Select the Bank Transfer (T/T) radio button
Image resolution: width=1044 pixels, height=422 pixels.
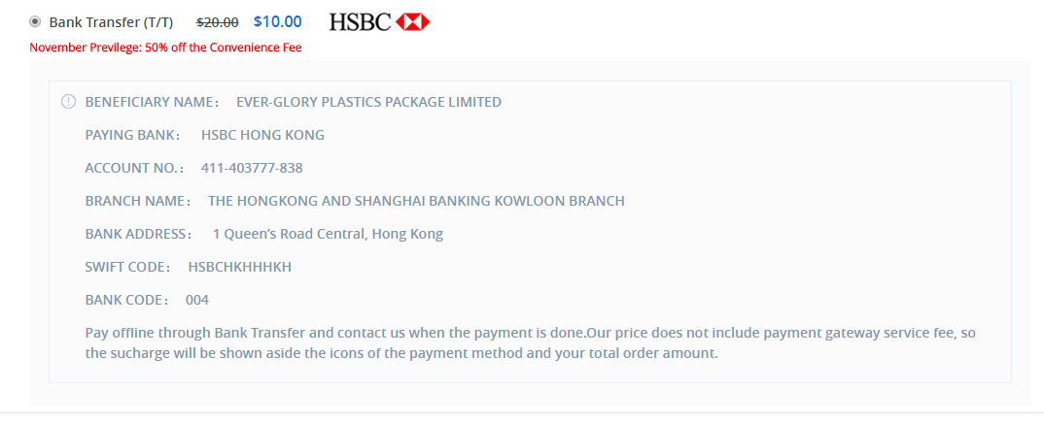36,21
